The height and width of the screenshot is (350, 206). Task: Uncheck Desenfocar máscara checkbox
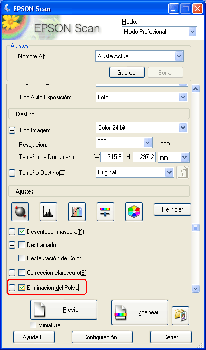click(x=22, y=232)
